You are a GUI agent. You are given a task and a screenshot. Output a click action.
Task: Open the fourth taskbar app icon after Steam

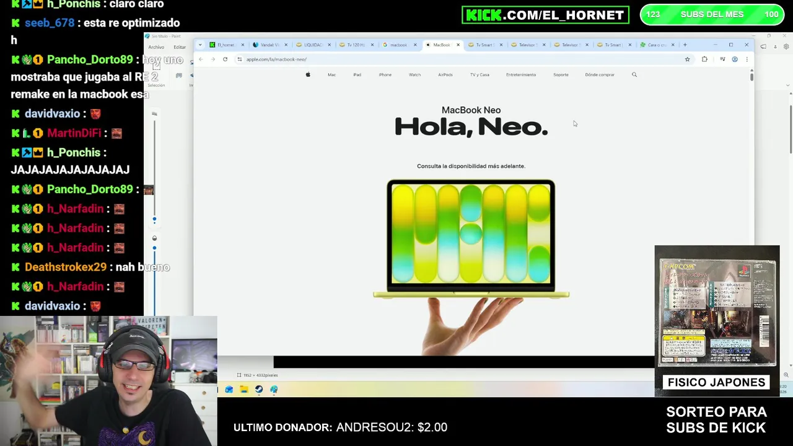274,390
